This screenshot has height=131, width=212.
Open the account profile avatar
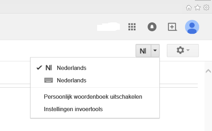[x=192, y=27]
